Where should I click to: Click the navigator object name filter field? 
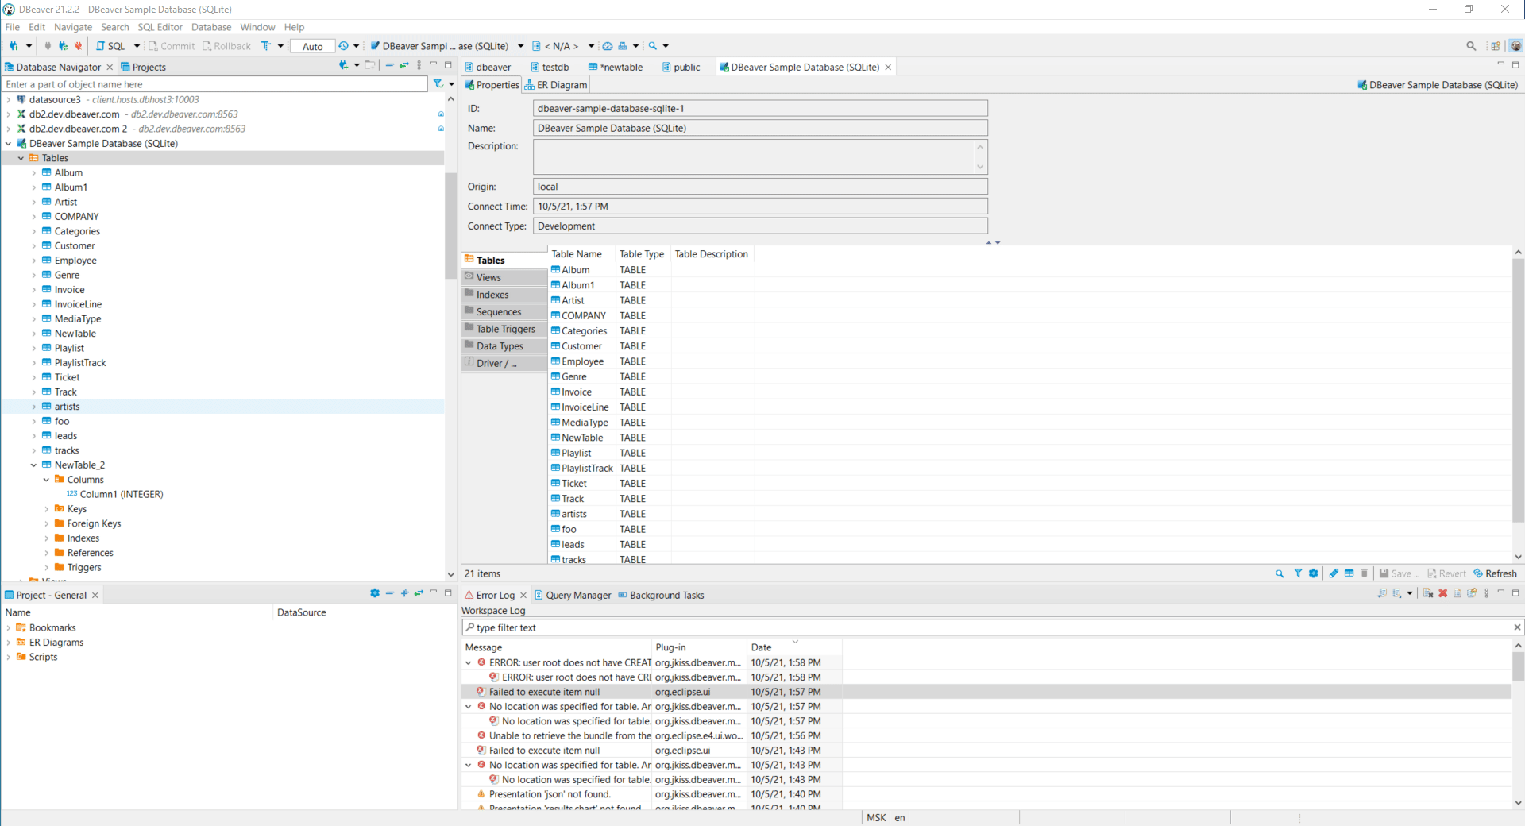click(215, 83)
